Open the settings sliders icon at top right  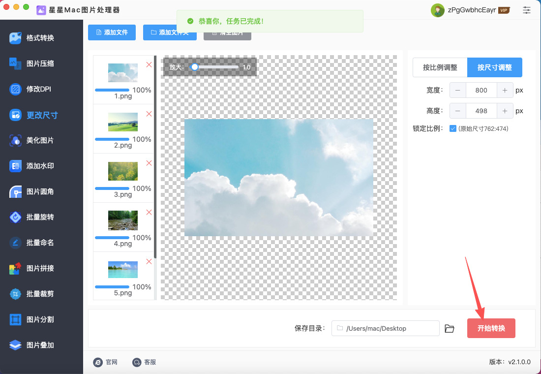coord(527,10)
